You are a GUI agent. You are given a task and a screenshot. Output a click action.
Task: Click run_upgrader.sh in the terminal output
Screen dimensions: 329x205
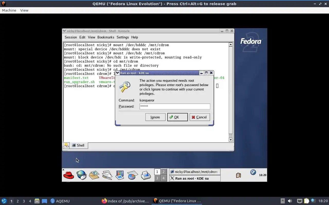(x=79, y=82)
